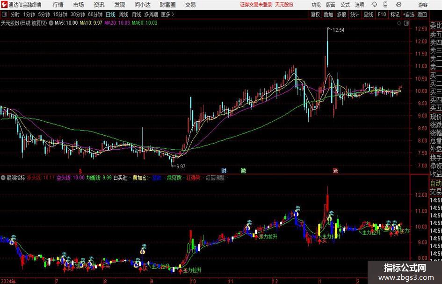The image size is (442, 284).
Task: Open the 行情 menu
Action: coord(58,5)
